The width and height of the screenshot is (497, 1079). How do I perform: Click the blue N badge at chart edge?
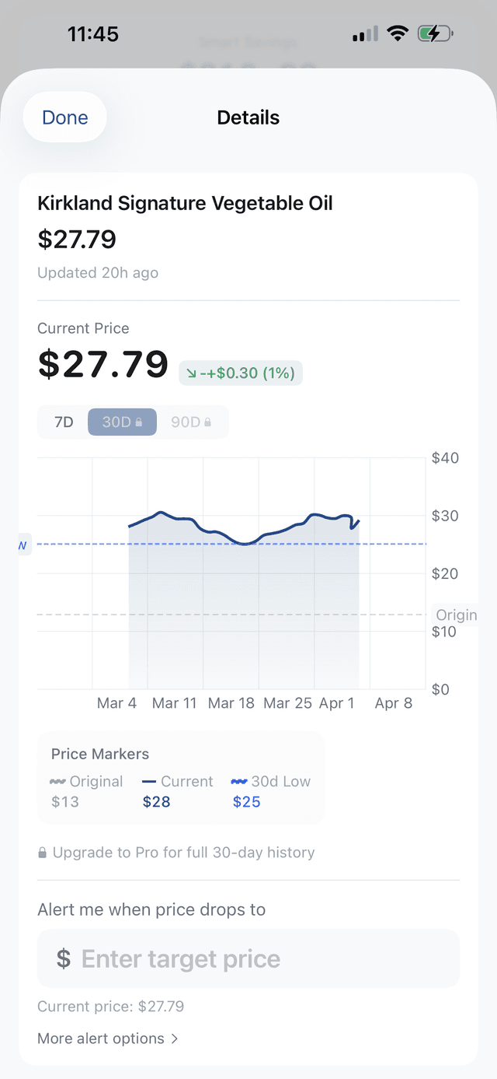[22, 545]
